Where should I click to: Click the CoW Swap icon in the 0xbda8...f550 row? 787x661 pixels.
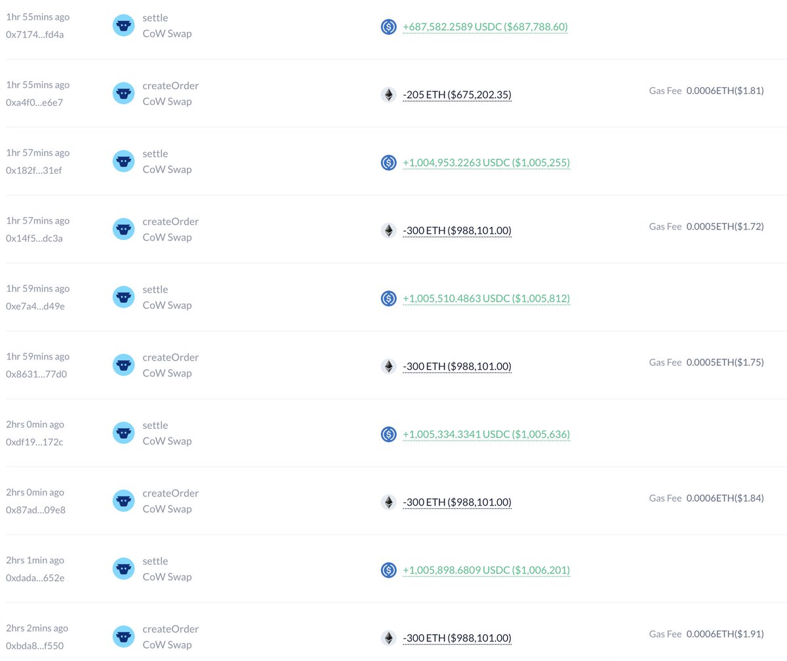click(x=123, y=637)
